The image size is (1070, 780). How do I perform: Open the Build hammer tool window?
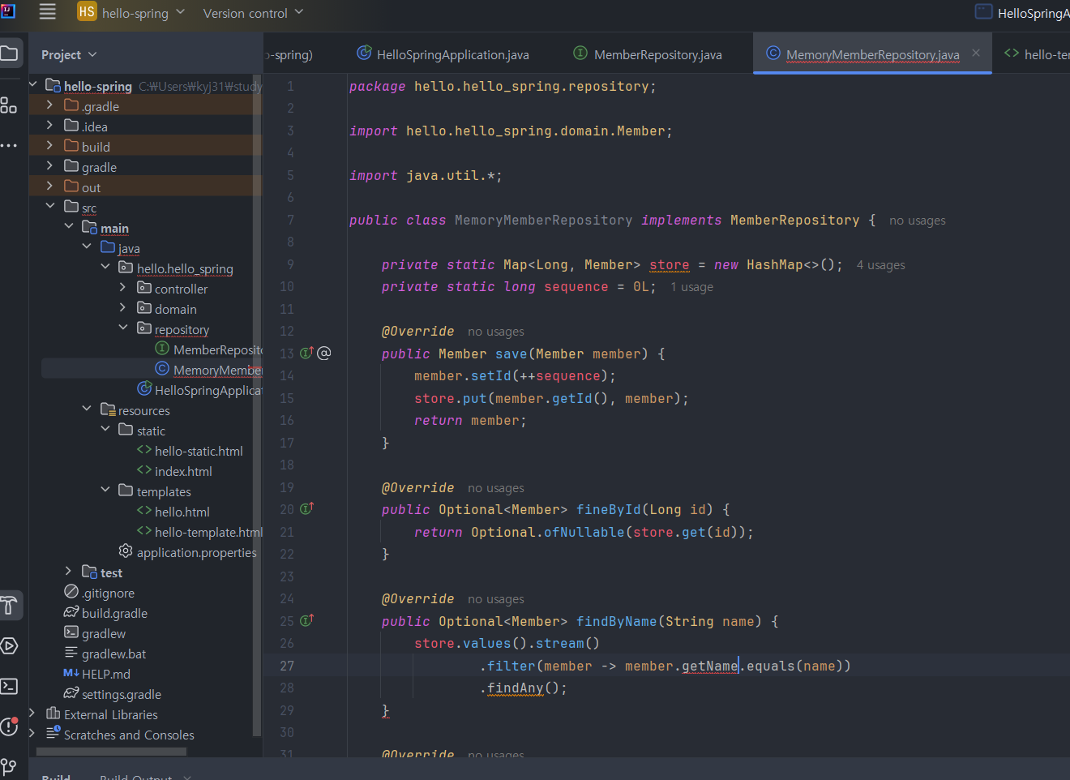[x=9, y=605]
